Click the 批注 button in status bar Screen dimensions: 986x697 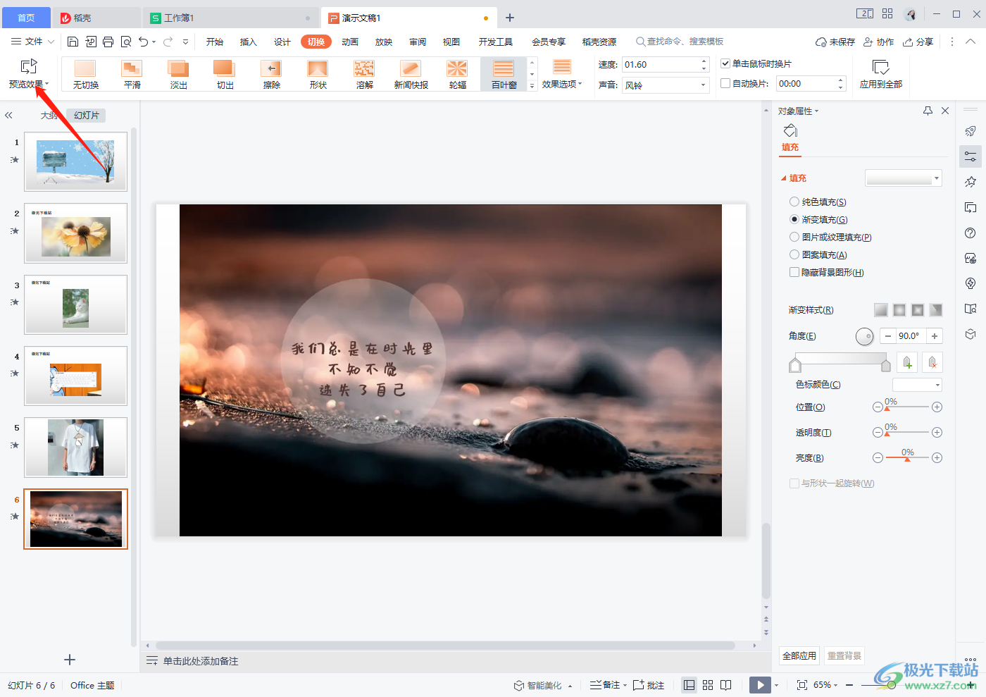[649, 685]
